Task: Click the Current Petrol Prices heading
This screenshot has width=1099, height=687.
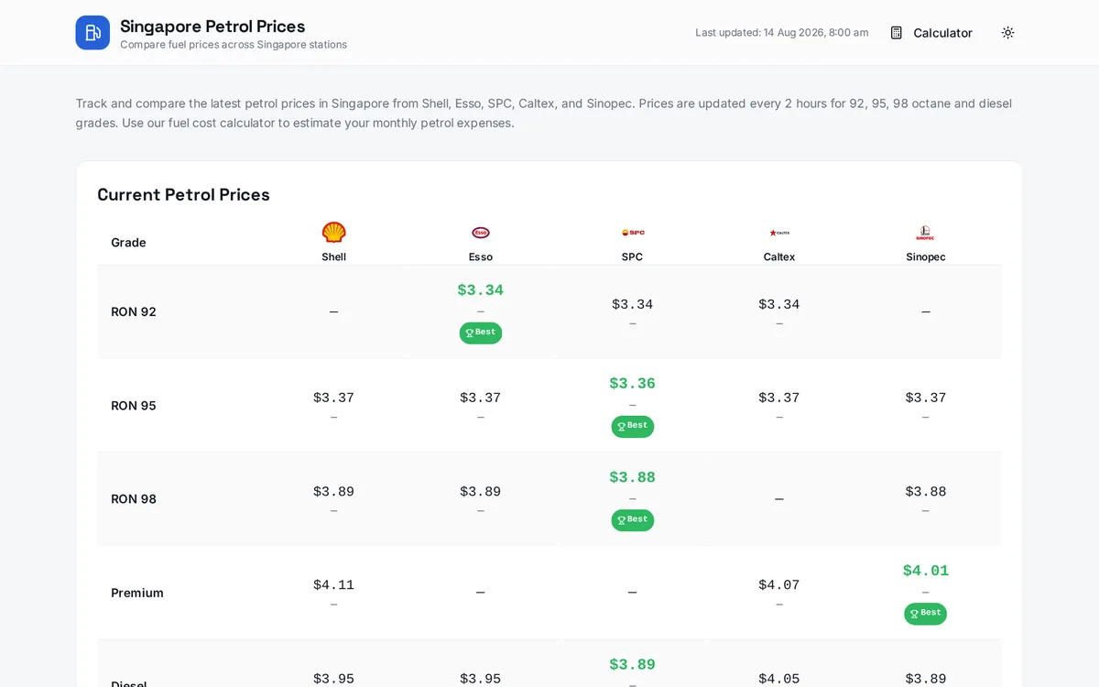Action: coord(183,195)
